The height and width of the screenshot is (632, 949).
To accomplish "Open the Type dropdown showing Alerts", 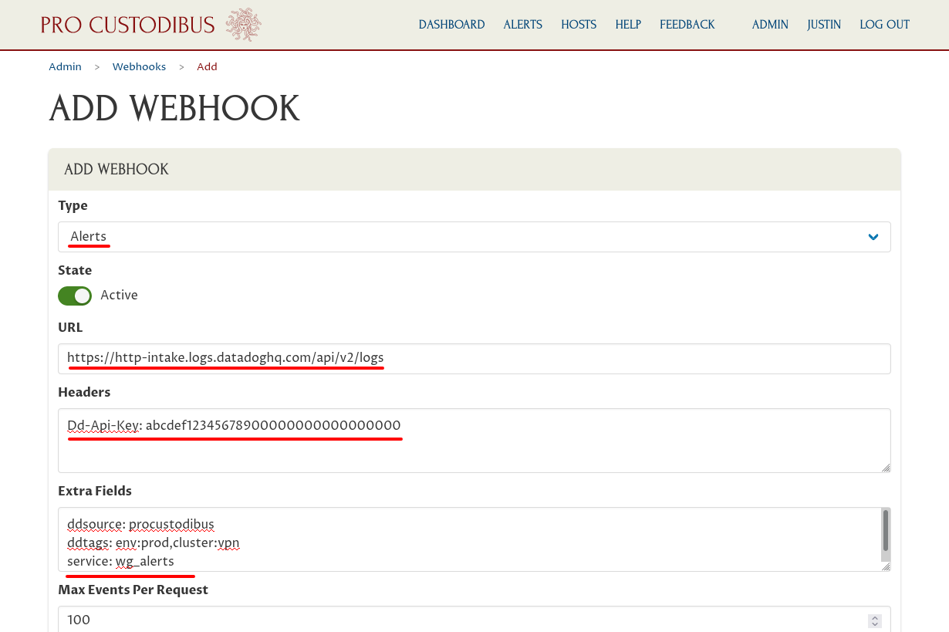I will (474, 237).
